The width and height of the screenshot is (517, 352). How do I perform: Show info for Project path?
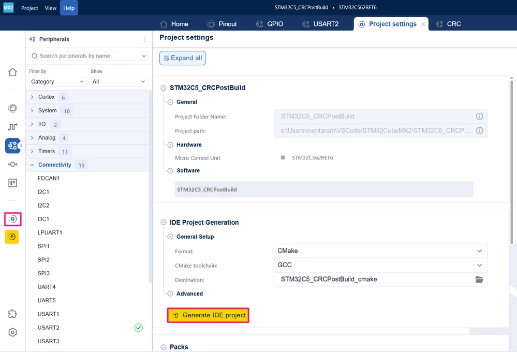pos(479,130)
